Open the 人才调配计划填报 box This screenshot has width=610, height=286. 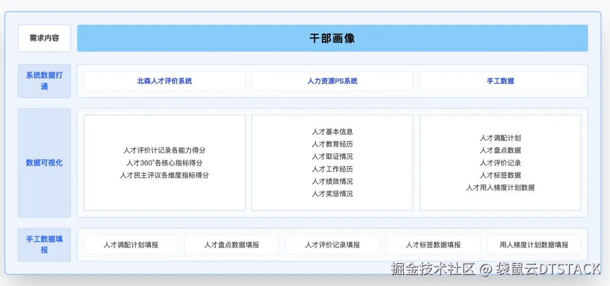130,245
